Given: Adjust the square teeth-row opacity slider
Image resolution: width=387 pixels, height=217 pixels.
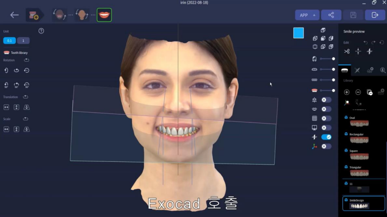Looking at the screenshot, I should point(327,80).
